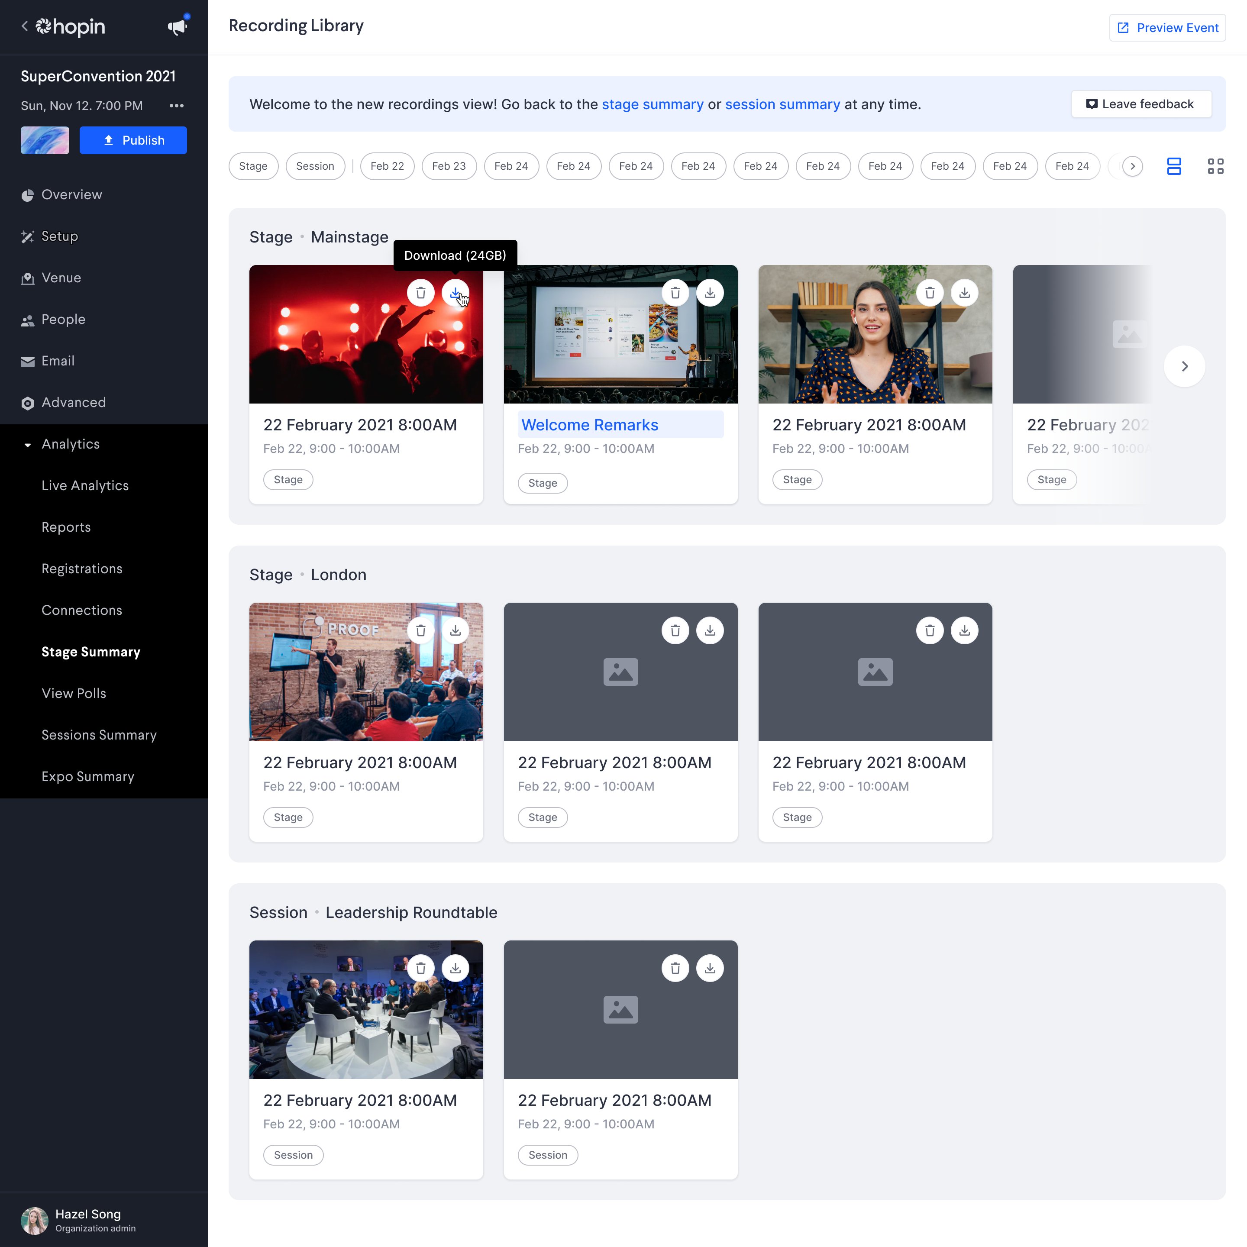Delete the second Leadership Roundtable recording
The width and height of the screenshot is (1247, 1247).
tap(675, 968)
